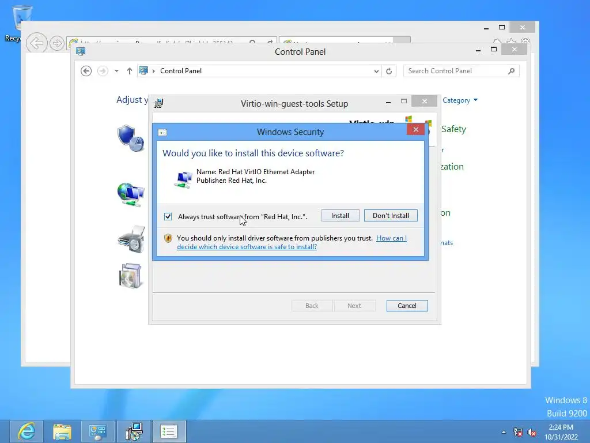Click the muted volume tray icon
Viewport: 590px width, 443px height.
pos(532,432)
